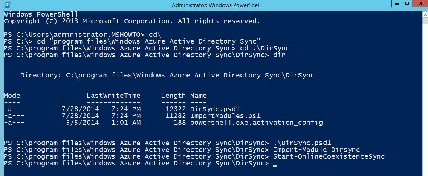The height and width of the screenshot is (176, 428).
Task: Select powershell.exe.activation_config file name
Action: point(256,123)
